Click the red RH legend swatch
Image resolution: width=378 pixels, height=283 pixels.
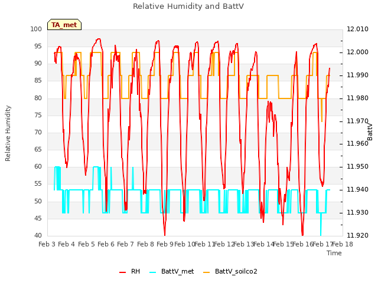point(122,272)
